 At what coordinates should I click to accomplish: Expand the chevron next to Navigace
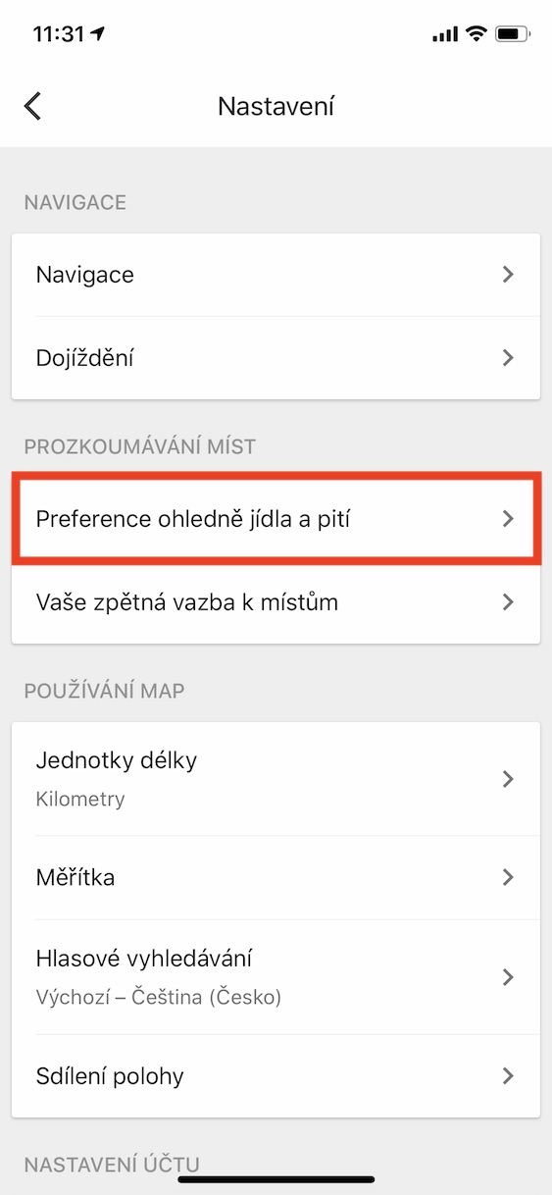(x=508, y=275)
